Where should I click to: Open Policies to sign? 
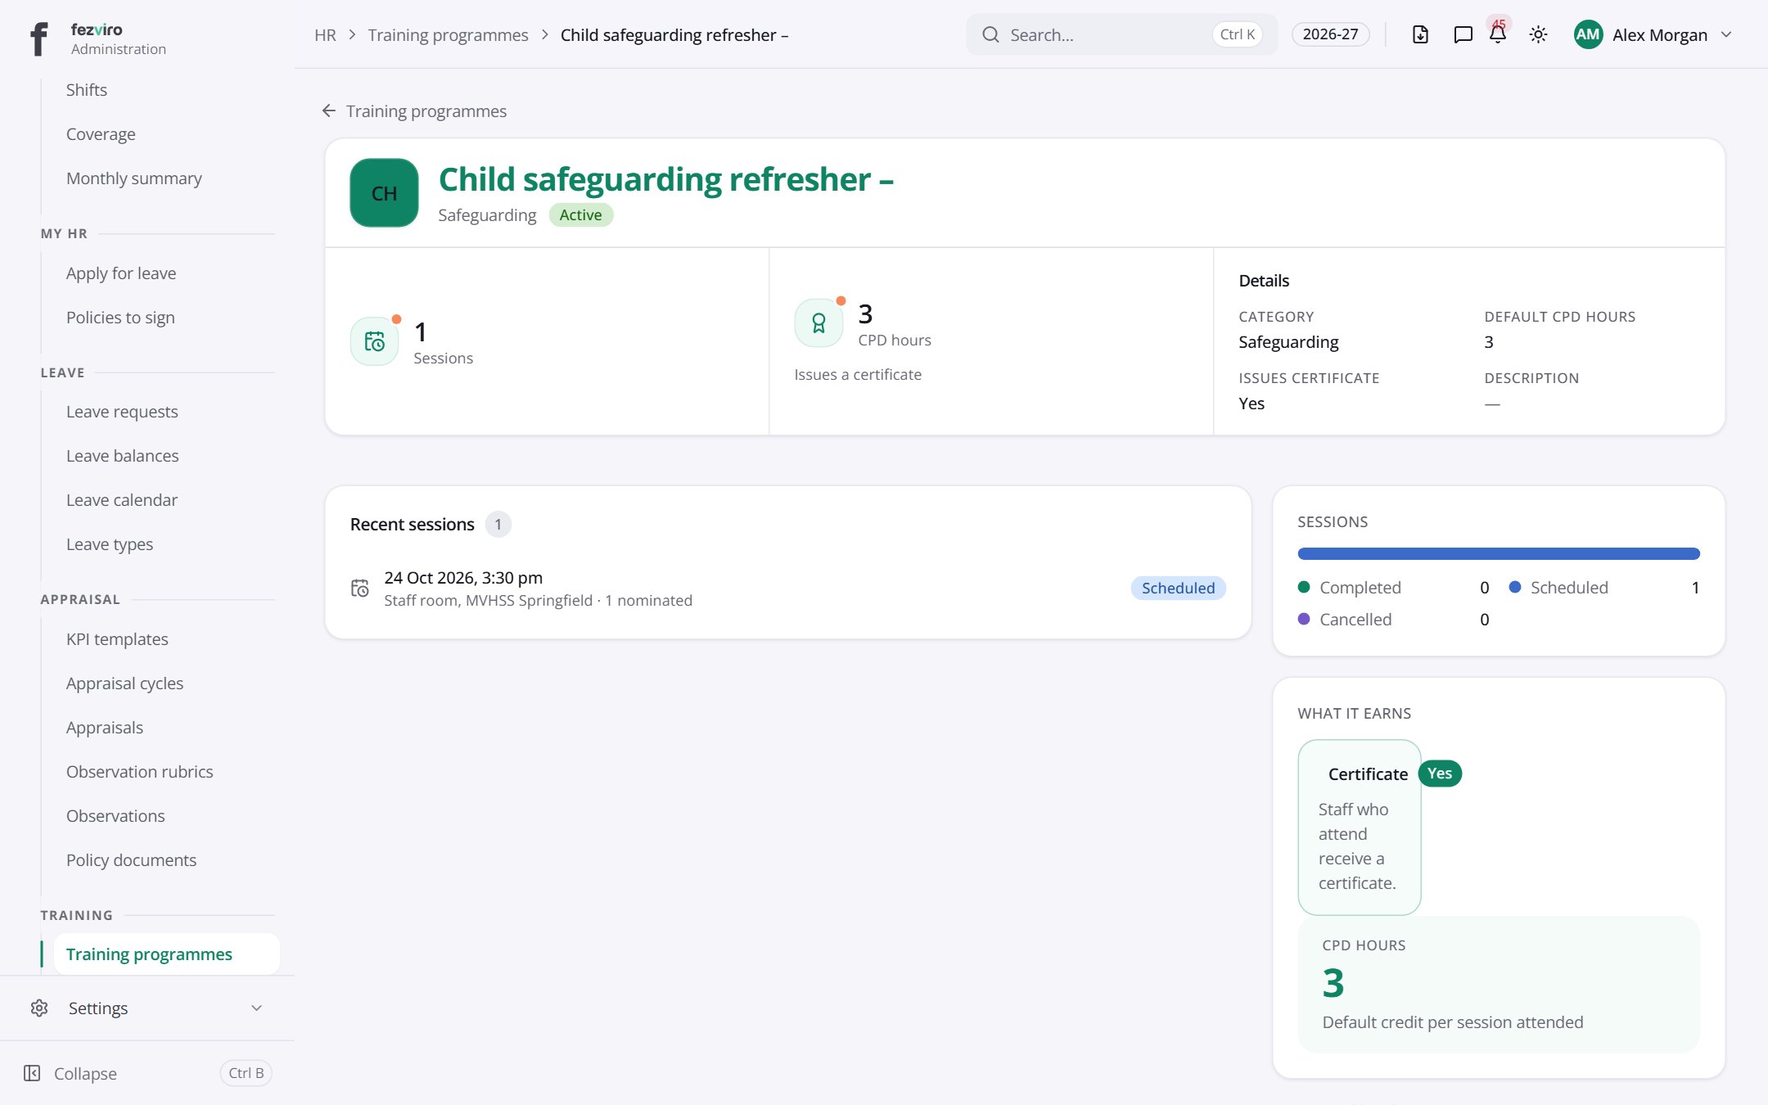point(120,317)
